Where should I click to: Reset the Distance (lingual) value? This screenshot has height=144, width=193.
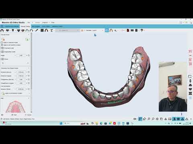29,76
